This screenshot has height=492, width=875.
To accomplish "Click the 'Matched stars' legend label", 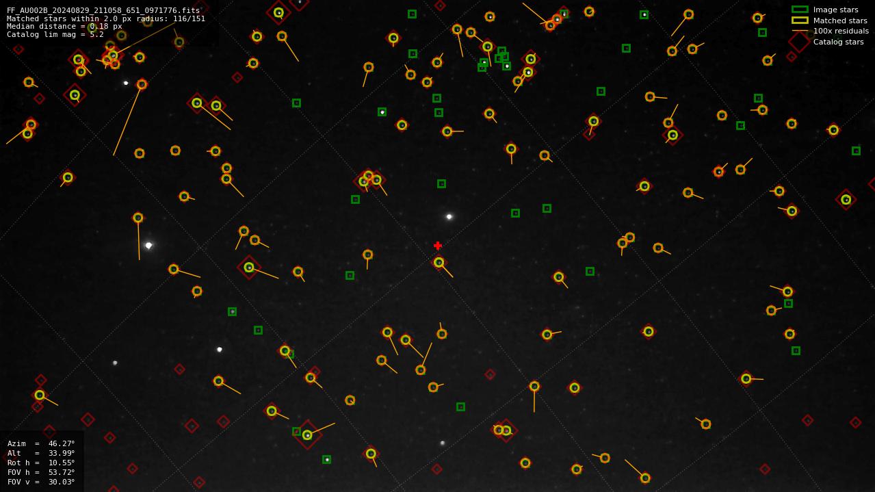I will point(840,21).
